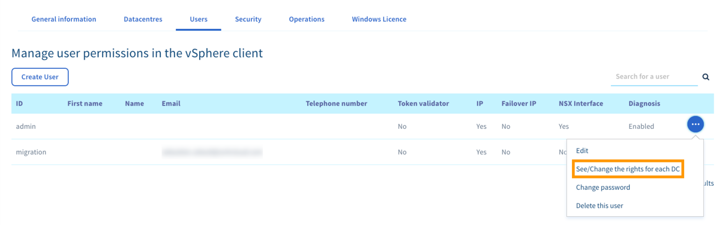Click the Create User button

pos(40,77)
